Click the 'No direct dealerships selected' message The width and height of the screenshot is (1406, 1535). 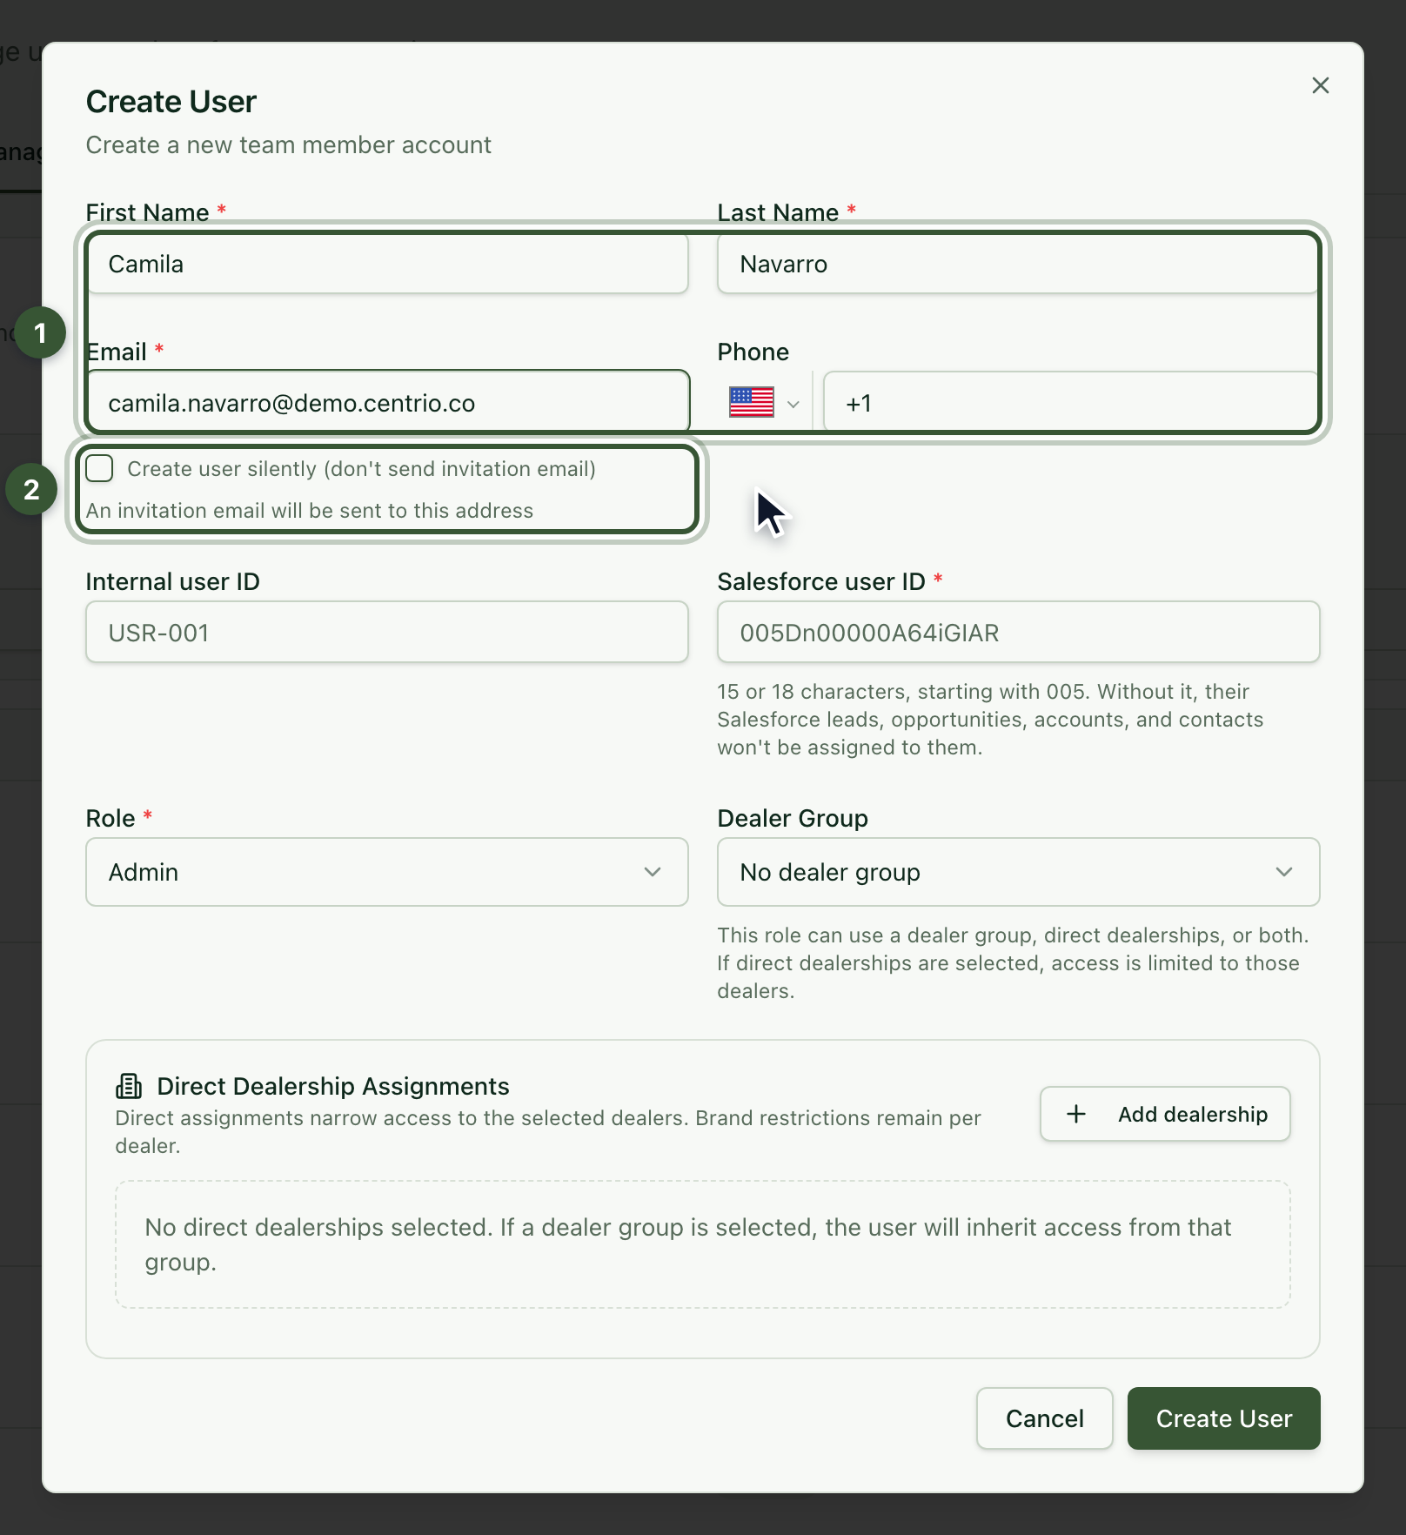(688, 1244)
